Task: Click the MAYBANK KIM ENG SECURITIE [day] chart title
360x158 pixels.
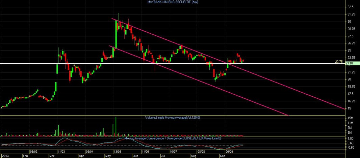Action: 173,2
